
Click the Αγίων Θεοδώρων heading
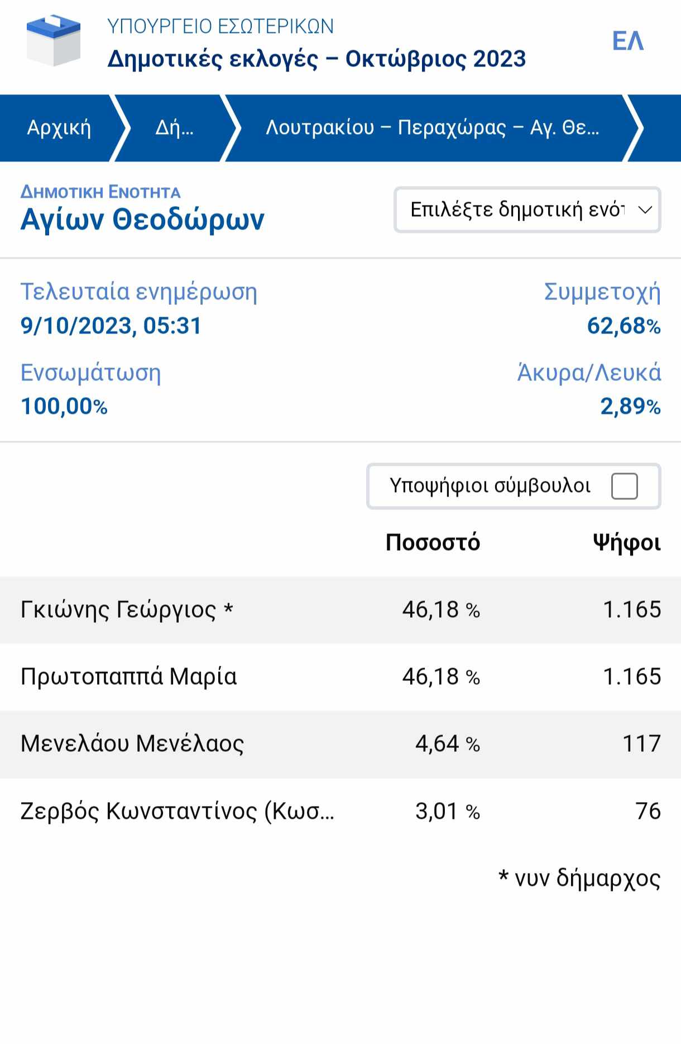[x=142, y=219]
